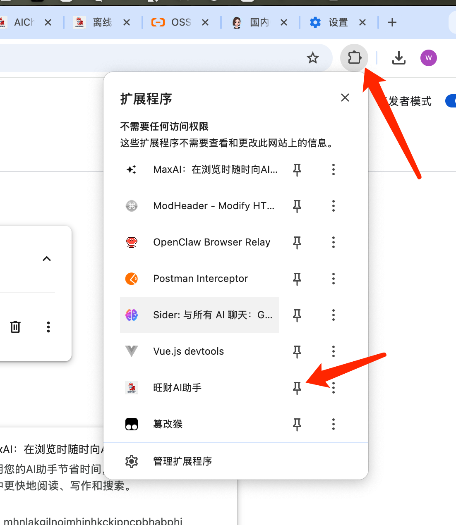Image resolution: width=456 pixels, height=525 pixels.
Task: Close the 扩展程序 popup
Action: (x=345, y=98)
